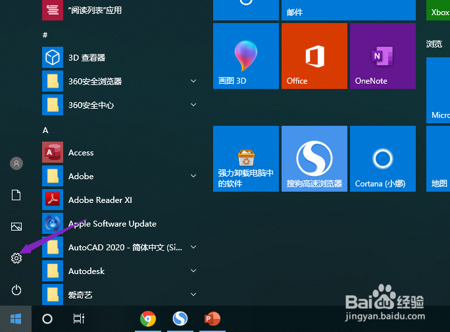Expand the 360安全浏览器 folder chevron
Viewport: 450px width, 332px height.
(193, 81)
